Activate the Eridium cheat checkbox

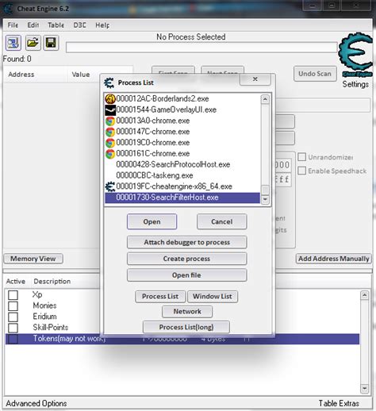point(13,317)
